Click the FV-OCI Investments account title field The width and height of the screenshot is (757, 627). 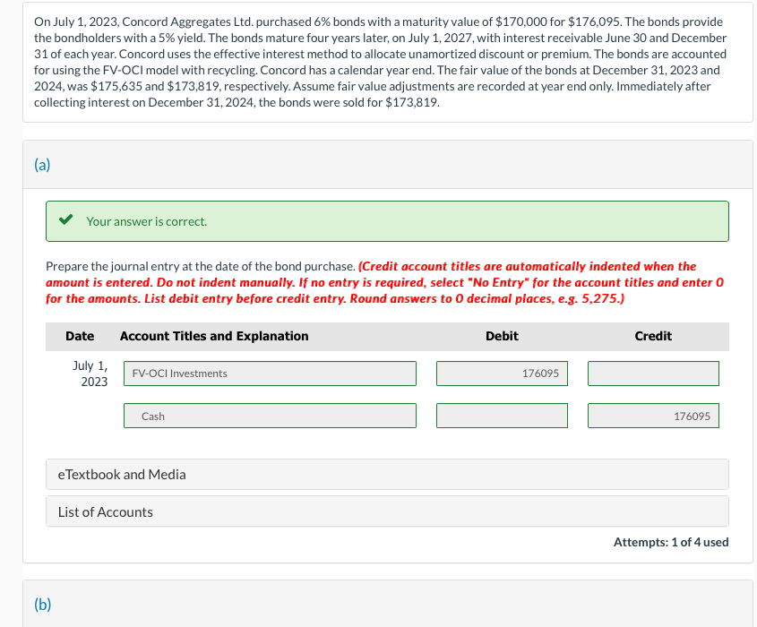tap(269, 373)
